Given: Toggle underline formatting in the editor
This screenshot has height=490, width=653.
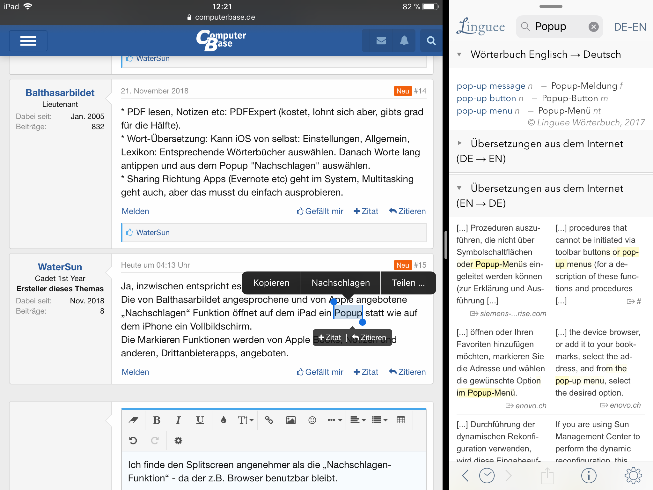Looking at the screenshot, I should tap(200, 420).
